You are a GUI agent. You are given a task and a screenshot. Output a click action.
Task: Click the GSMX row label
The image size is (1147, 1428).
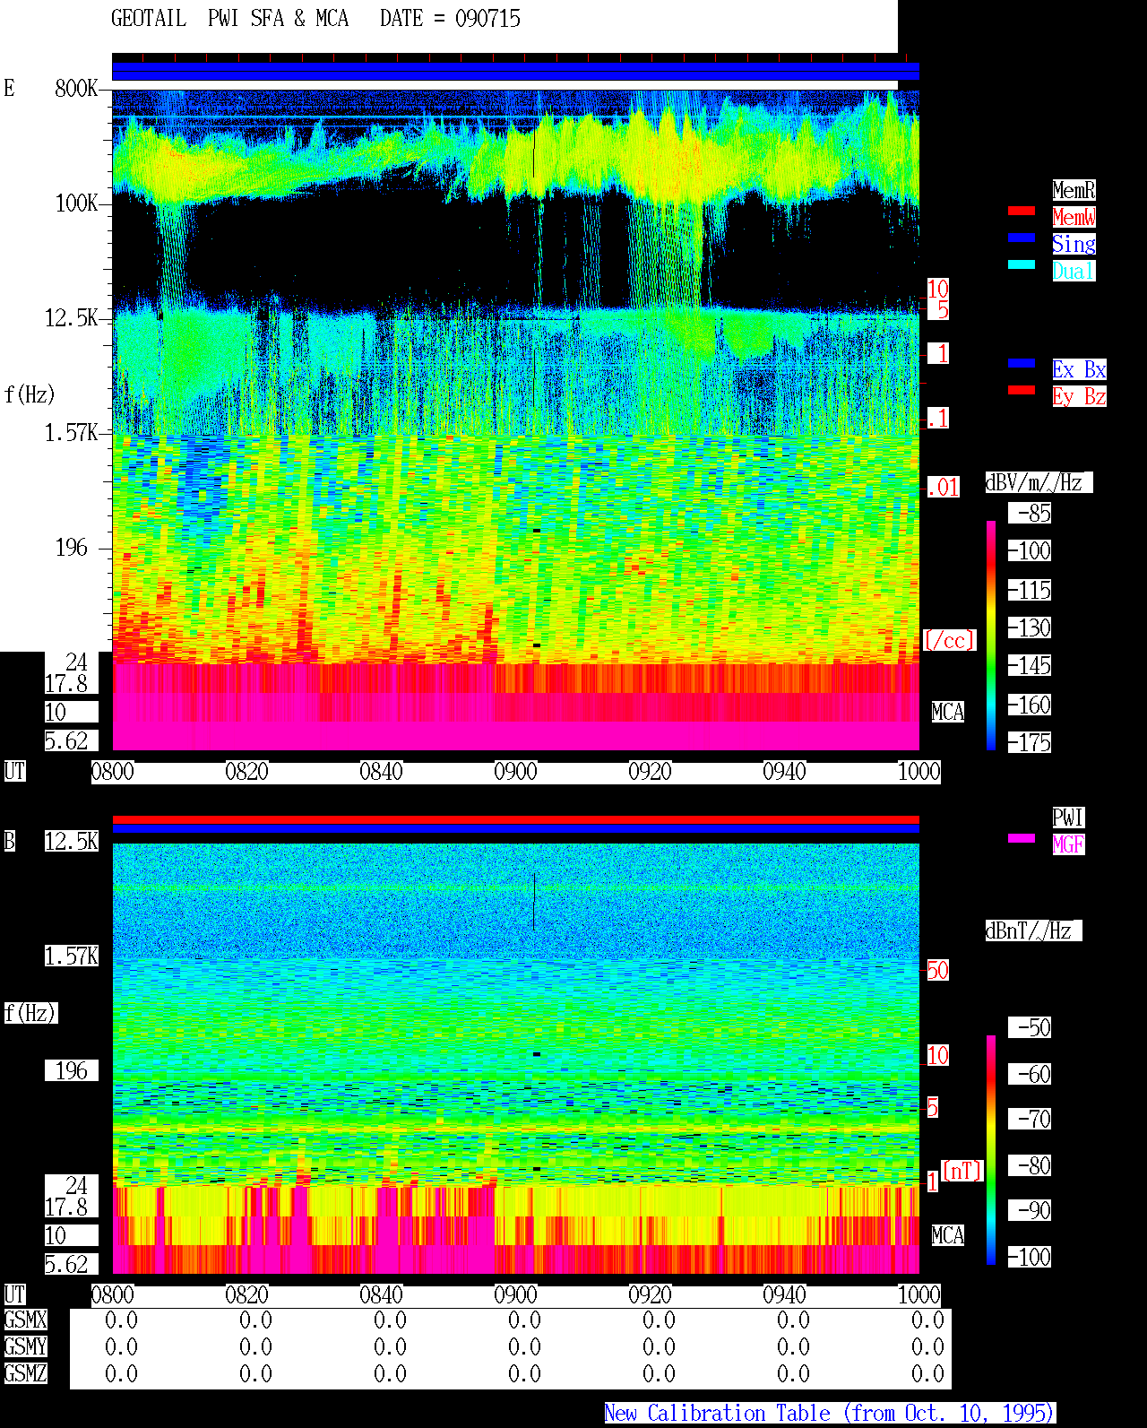pos(25,1320)
